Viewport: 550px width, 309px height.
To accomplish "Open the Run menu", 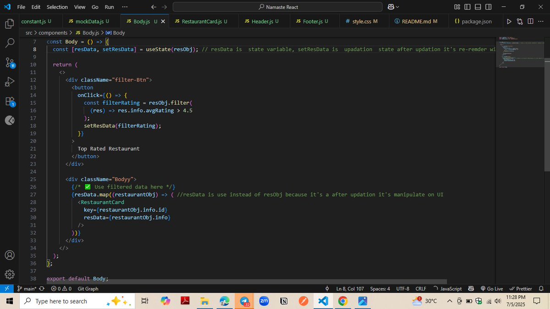I will tap(109, 7).
